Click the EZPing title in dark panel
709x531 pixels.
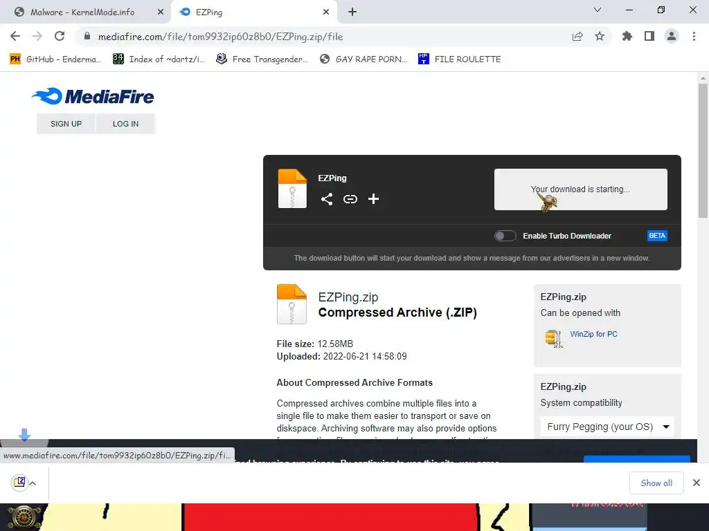[x=332, y=178]
